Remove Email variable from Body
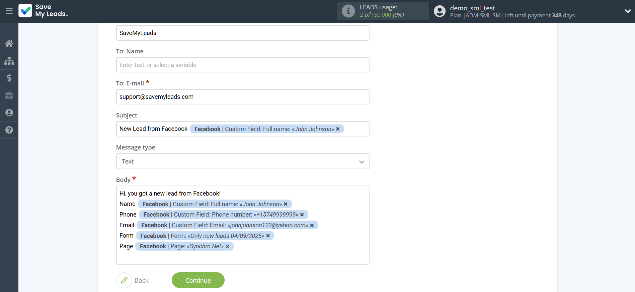Viewport: 635px width, 292px height. click(312, 225)
